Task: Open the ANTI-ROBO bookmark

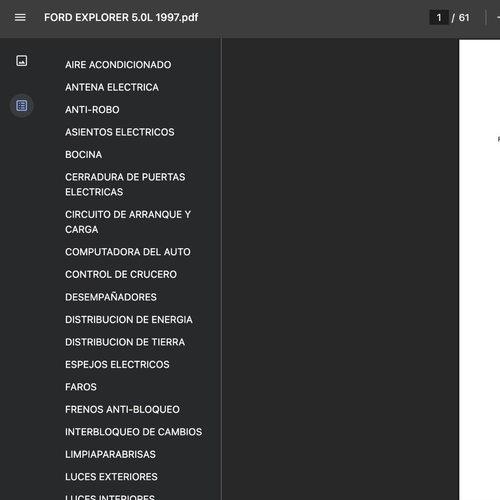Action: [92, 110]
